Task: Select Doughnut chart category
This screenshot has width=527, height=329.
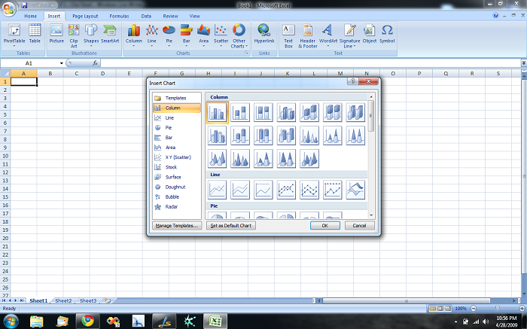Action: pos(177,187)
